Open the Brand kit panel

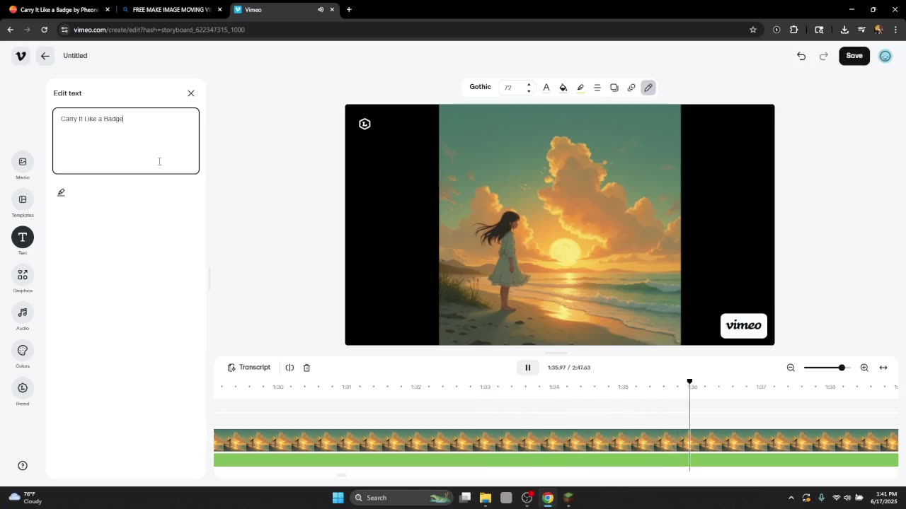[x=23, y=388]
